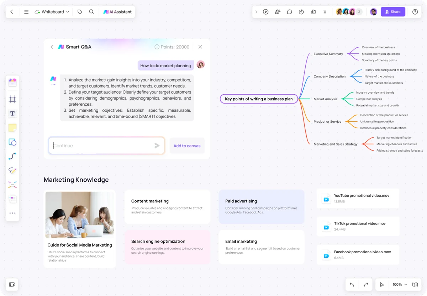This screenshot has width=427, height=296.
Task: Click the user question chat bubble
Action: point(165,65)
